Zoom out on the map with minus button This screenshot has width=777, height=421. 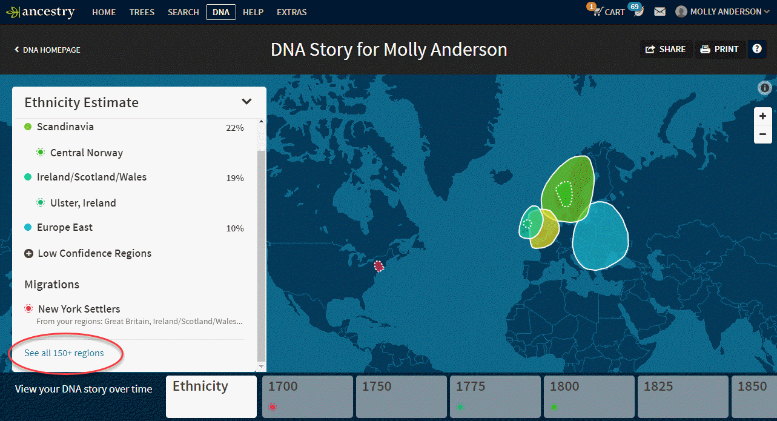coord(762,134)
